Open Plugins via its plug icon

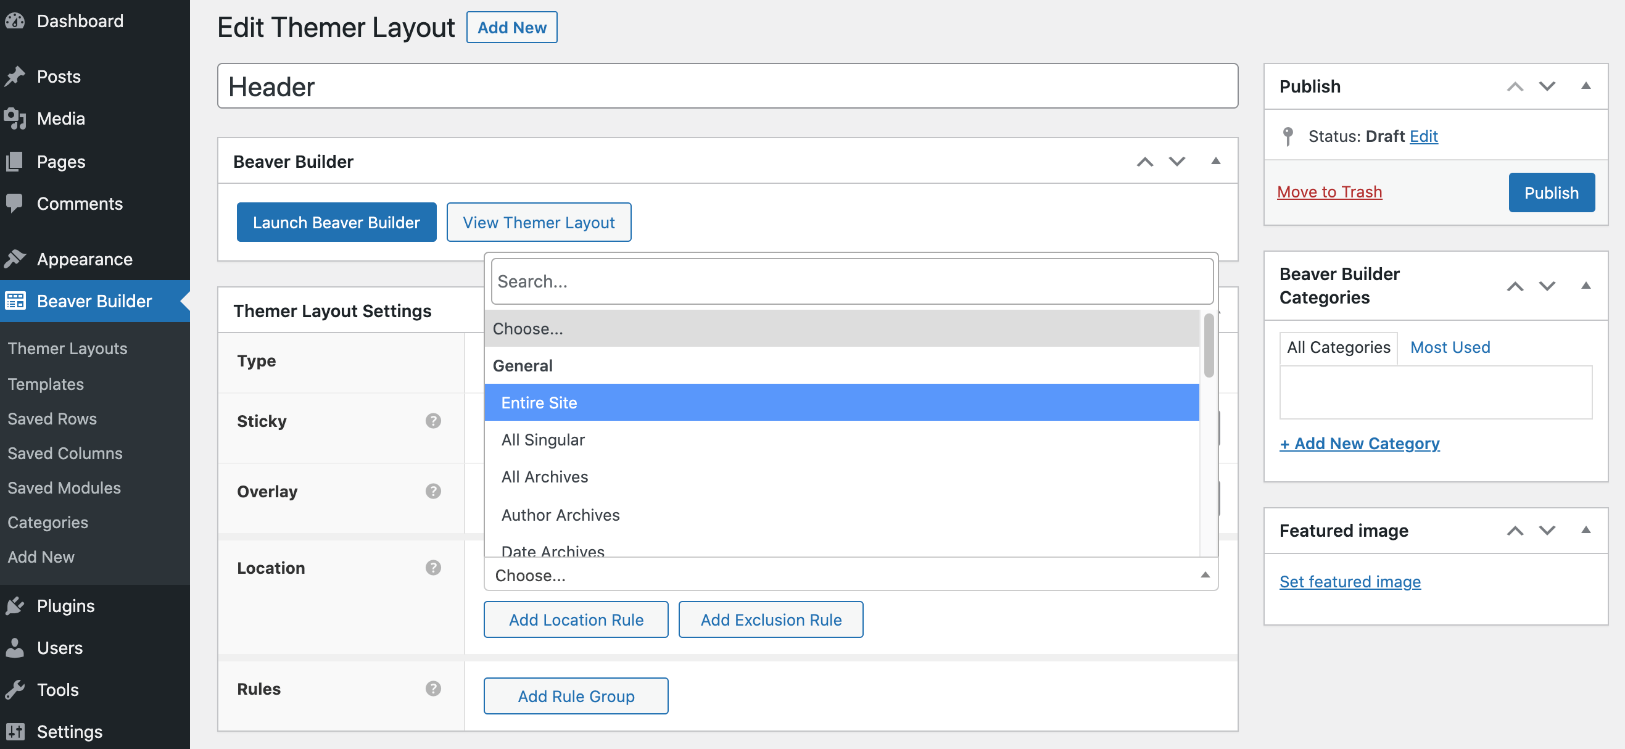(15, 606)
